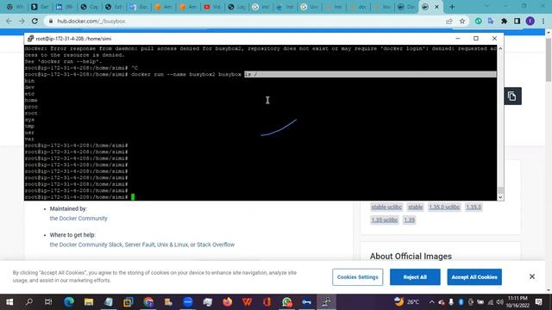Switch to the tab right of LinkedIn
The height and width of the screenshot is (310, 552).
click(x=88, y=7)
